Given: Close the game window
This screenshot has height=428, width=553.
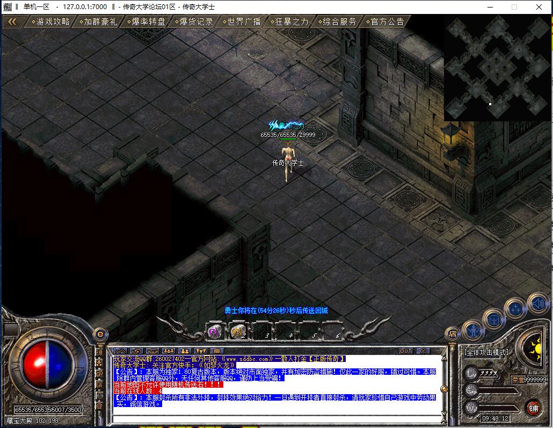Looking at the screenshot, I should point(539,7).
